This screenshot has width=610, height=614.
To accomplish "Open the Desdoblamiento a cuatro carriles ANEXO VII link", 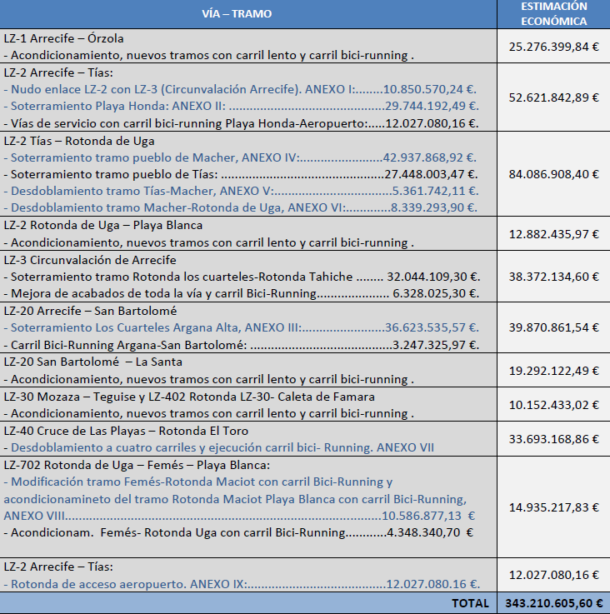I will (x=219, y=447).
